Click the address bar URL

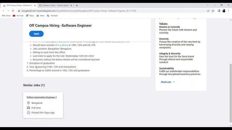tap(79, 11)
